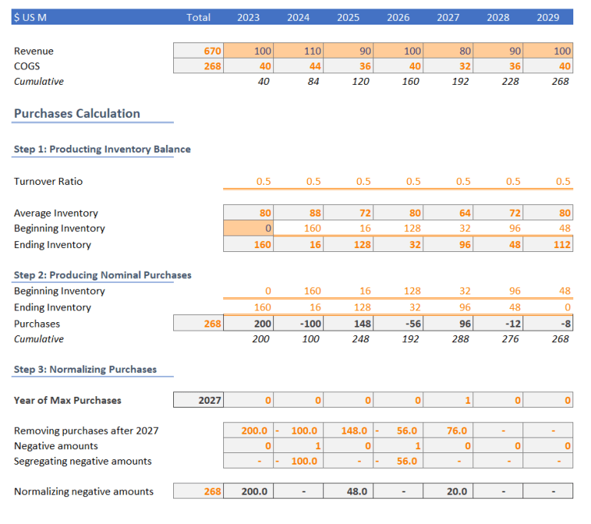The height and width of the screenshot is (524, 591).
Task: Click the Normalizing negative amounts cell showing 48.0
Action: [348, 492]
